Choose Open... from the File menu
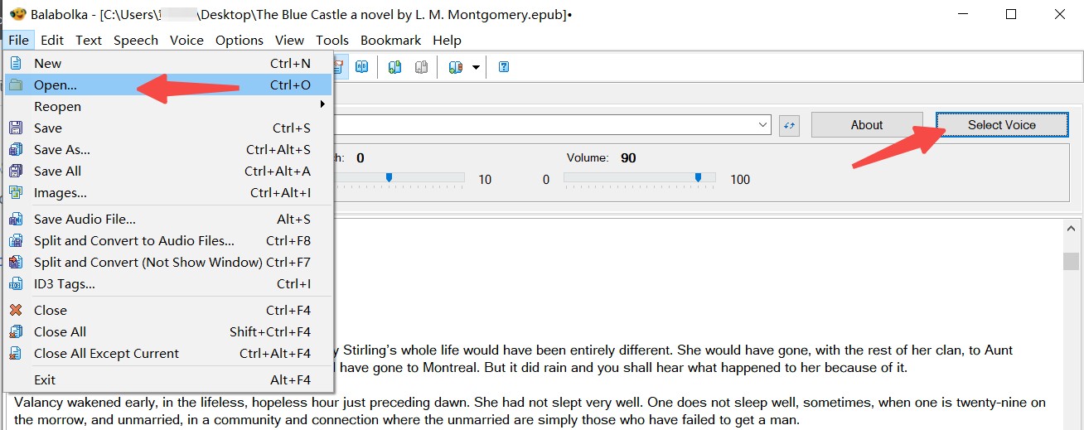Screen dimensions: 1084x430 click(x=168, y=85)
